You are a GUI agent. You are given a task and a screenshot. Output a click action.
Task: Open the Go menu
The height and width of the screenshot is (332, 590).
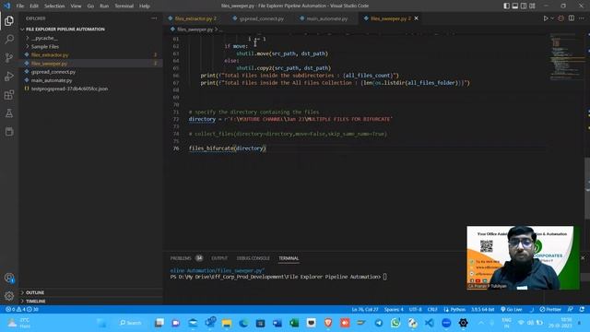90,6
